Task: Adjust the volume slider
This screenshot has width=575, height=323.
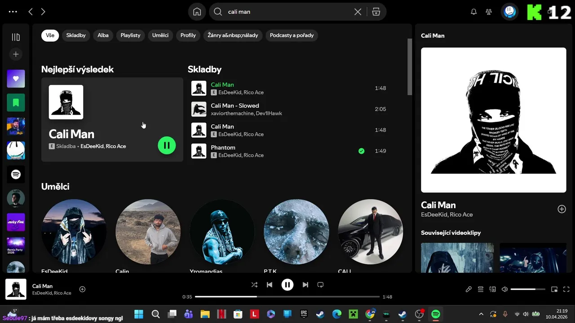Action: (528, 289)
